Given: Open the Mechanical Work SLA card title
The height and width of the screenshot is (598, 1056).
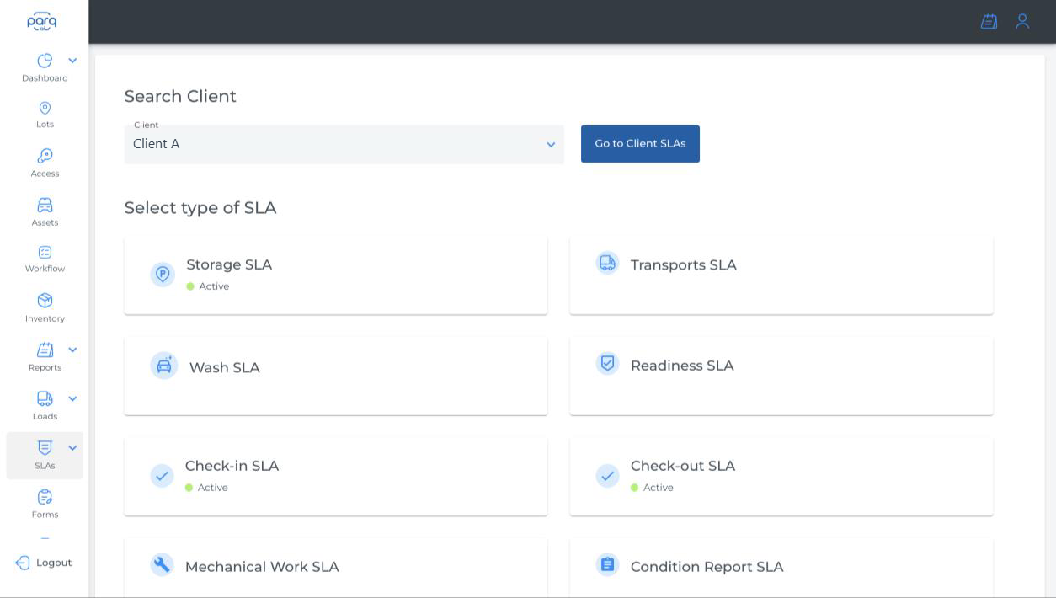Looking at the screenshot, I should click(x=262, y=567).
